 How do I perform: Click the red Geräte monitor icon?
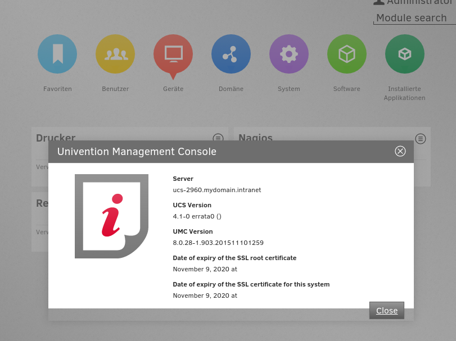pyautogui.click(x=173, y=54)
